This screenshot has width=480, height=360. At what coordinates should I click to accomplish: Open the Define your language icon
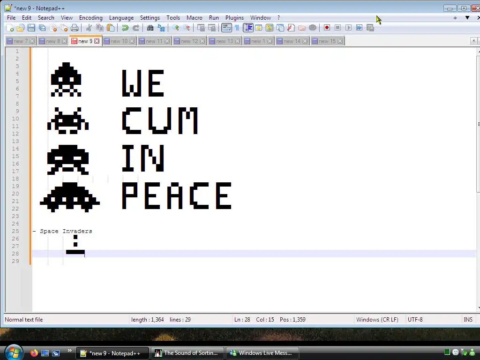click(258, 28)
